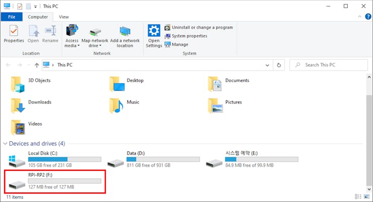This screenshot has height=202, width=373.
Task: Refresh the This PC view
Action: tap(279, 65)
